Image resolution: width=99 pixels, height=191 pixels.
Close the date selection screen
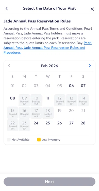(92, 9)
